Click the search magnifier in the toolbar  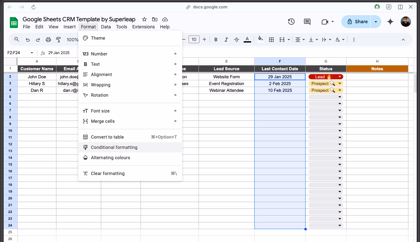point(17,40)
